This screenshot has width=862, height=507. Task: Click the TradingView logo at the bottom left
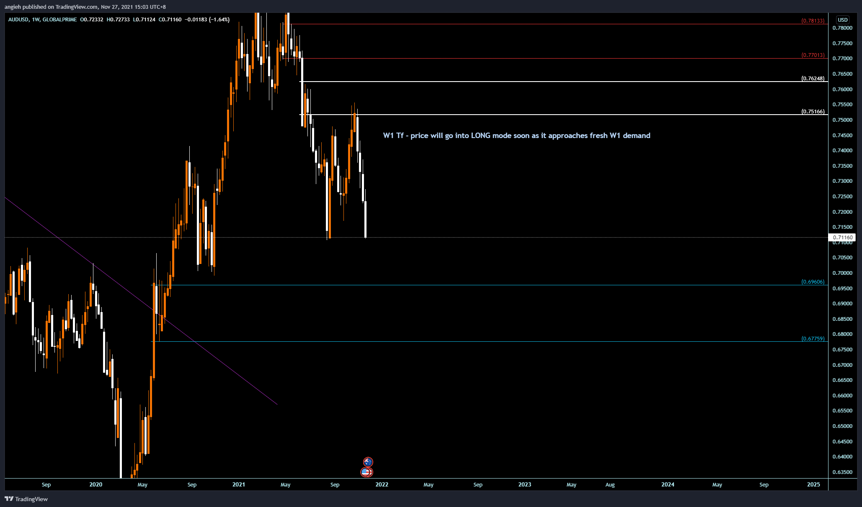(x=26, y=499)
